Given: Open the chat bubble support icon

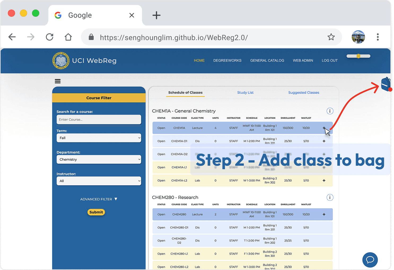Looking at the screenshot, I should click(370, 260).
